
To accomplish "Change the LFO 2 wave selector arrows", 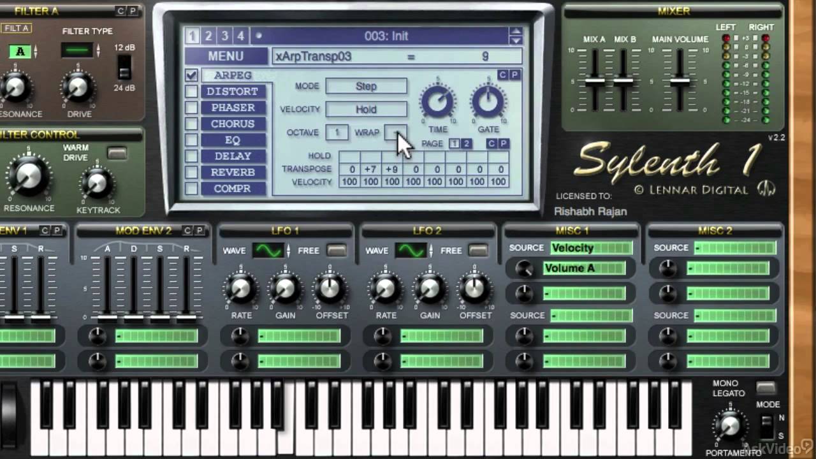I will coord(431,251).
